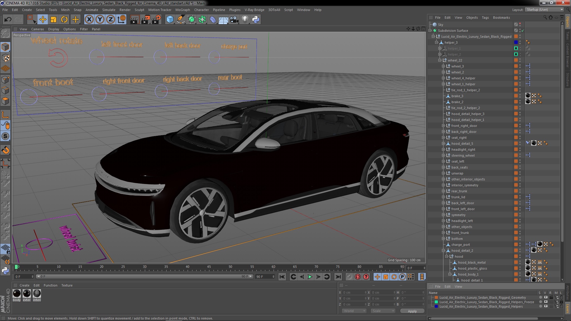Open the Scale mode dropdown
The image size is (571, 321).
(383, 311)
